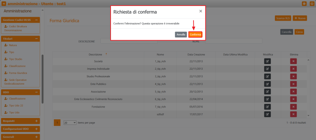Select the 1_tip_rich cell

[x=160, y=61]
